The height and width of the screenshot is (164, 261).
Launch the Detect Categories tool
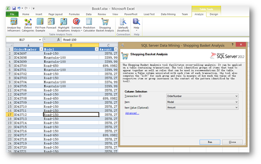click(28, 25)
